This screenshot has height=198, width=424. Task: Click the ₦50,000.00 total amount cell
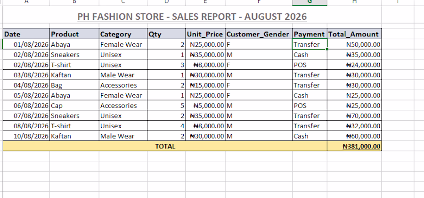(354, 44)
